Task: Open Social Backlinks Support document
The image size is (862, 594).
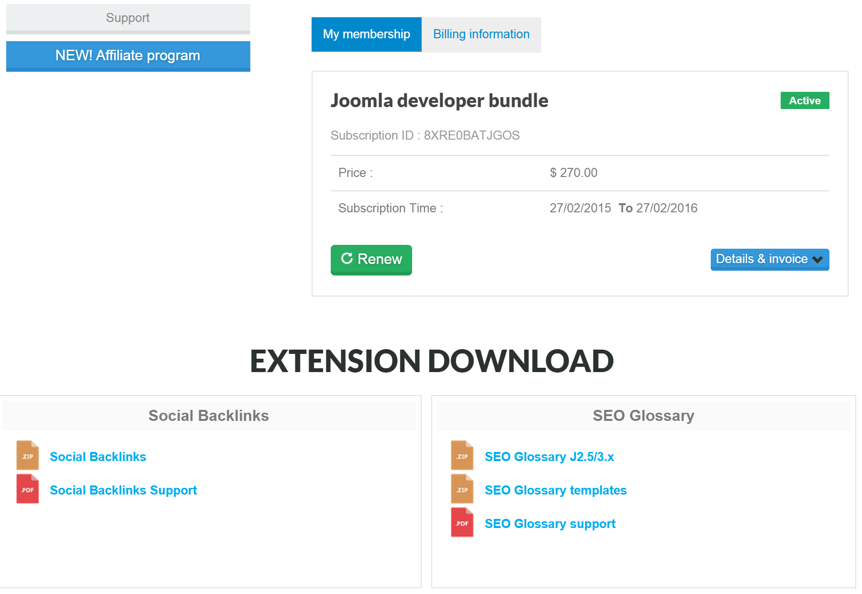Action: pos(123,490)
